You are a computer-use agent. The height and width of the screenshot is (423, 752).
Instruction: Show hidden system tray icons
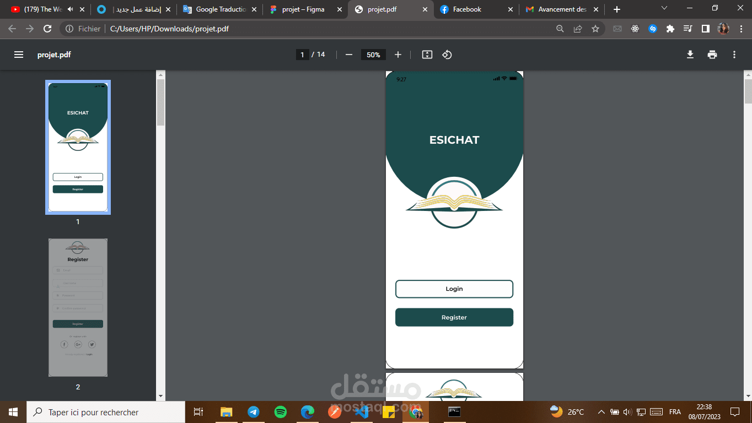tap(601, 412)
